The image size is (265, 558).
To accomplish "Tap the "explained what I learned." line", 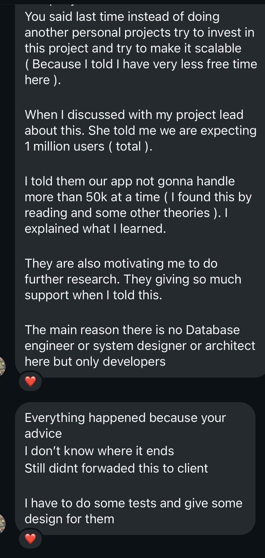I will pyautogui.click(x=95, y=229).
